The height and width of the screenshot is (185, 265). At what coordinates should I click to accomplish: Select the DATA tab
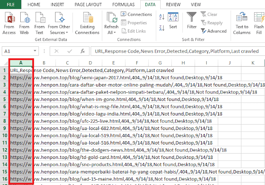150,5
